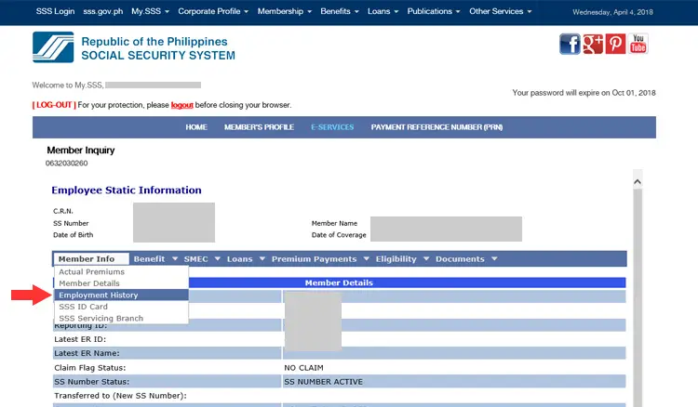Viewport: 698px width, 407px height.
Task: Open the inquiry bar Loans menu
Action: tap(246, 258)
